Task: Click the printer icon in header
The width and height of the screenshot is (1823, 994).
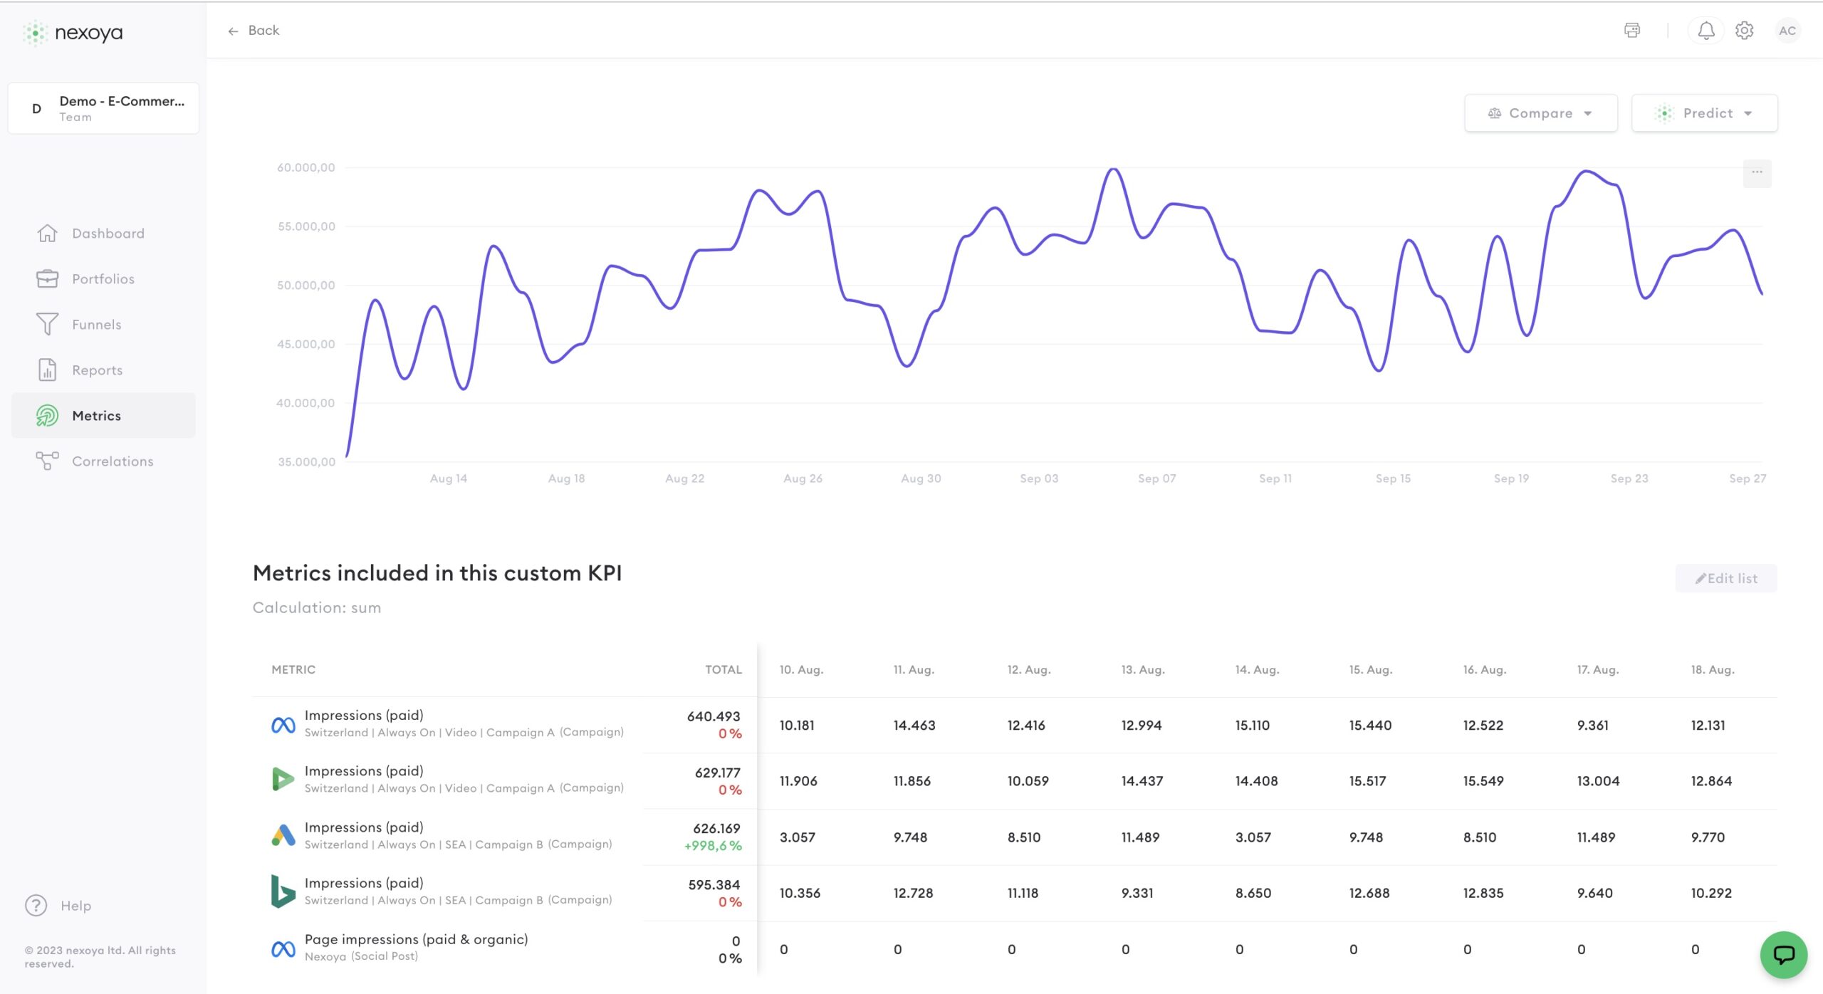Action: pyautogui.click(x=1631, y=30)
